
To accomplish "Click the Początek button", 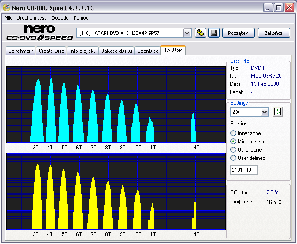I will click(238, 33).
